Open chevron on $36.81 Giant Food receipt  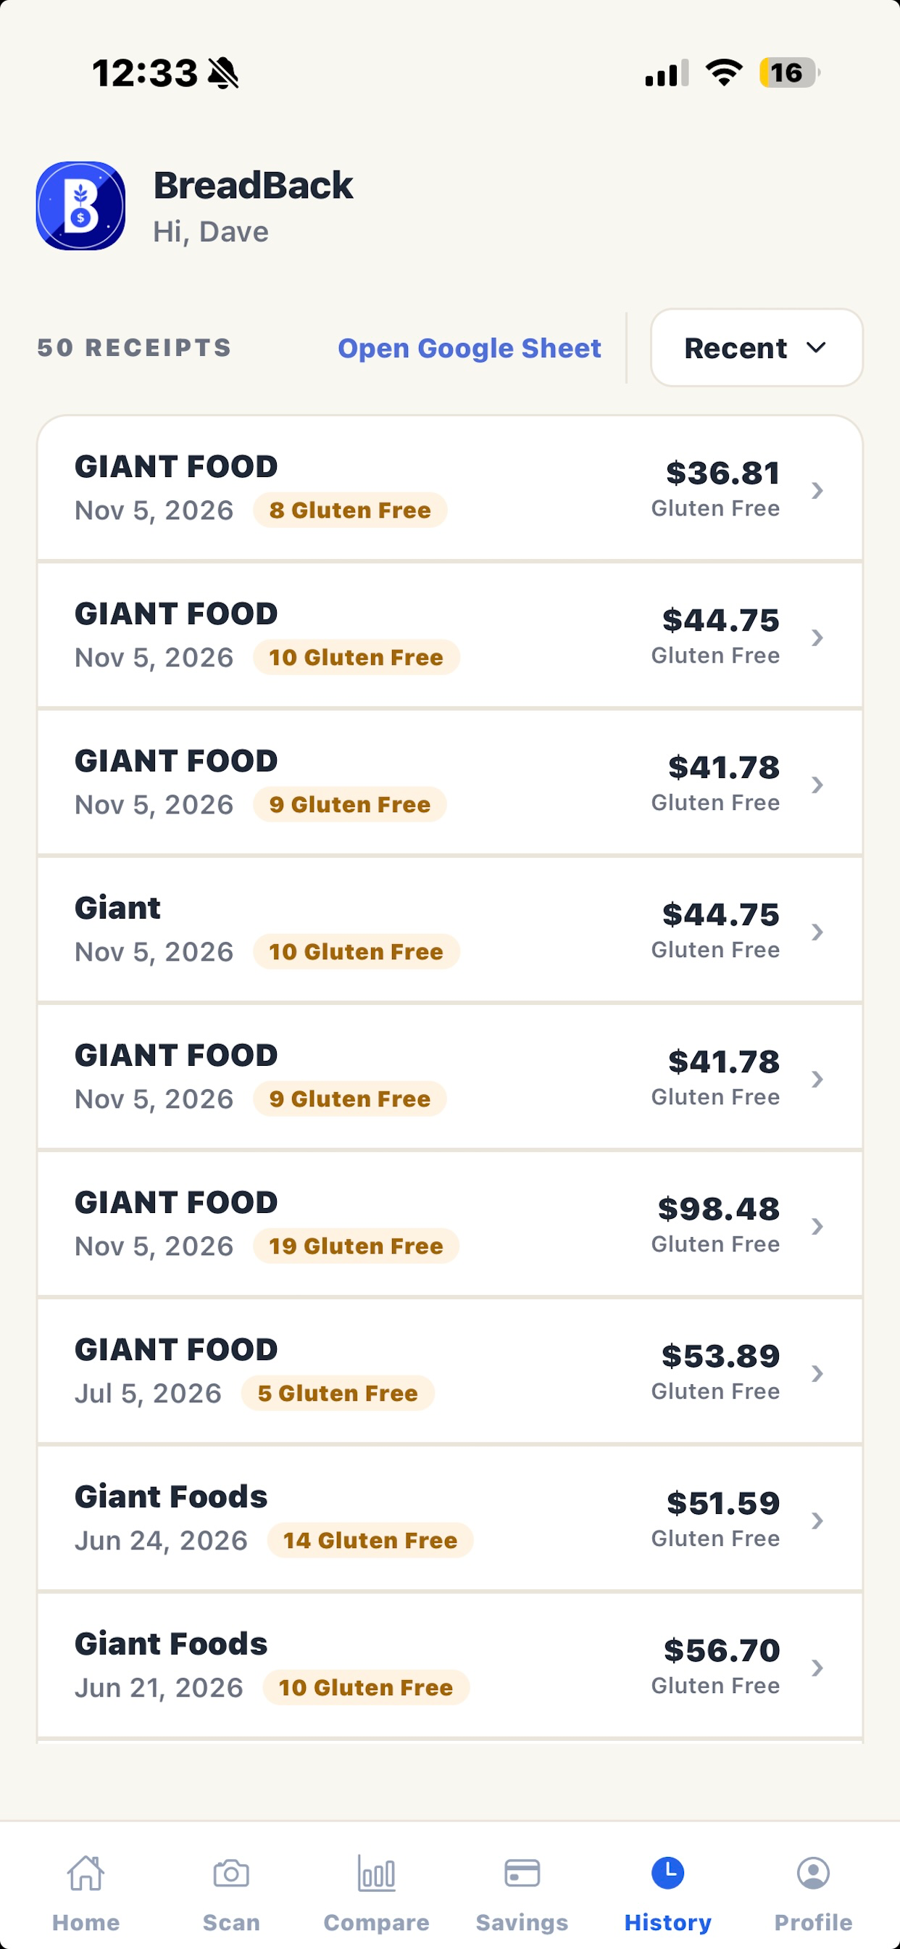point(817,490)
